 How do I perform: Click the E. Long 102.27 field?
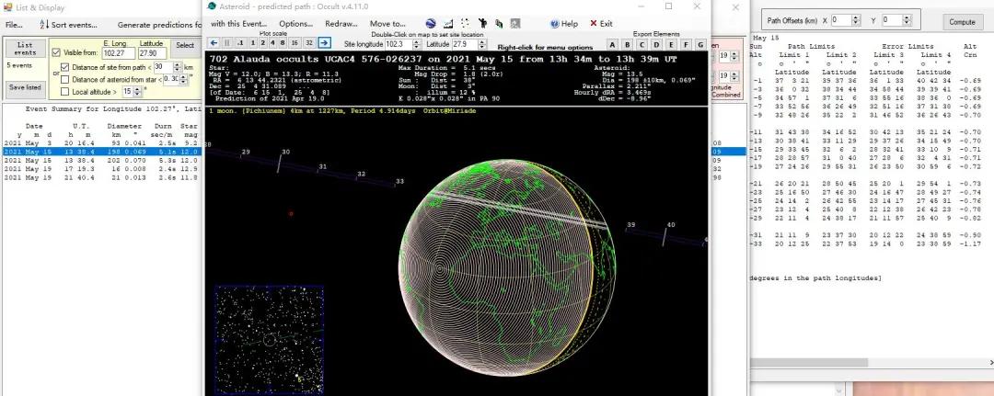117,54
